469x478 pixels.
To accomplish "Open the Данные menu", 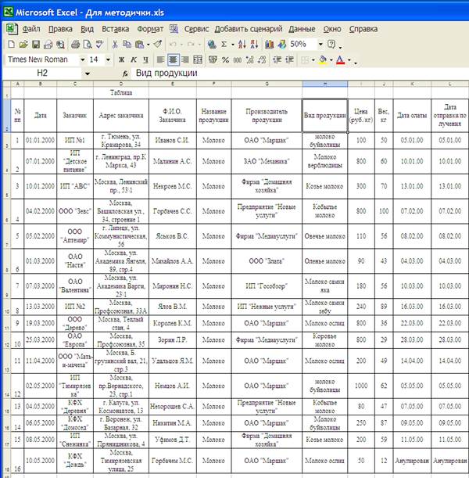I will pos(302,29).
